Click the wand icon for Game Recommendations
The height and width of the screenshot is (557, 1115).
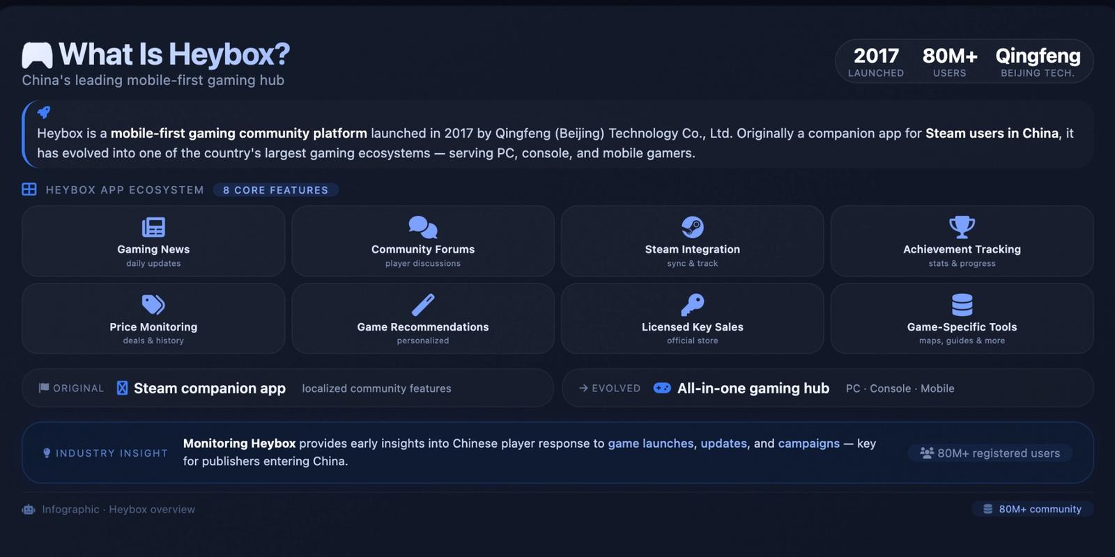pos(423,304)
